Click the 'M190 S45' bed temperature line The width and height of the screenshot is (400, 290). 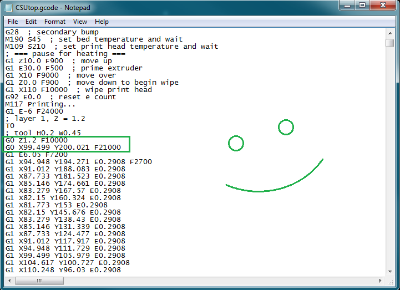pos(94,39)
